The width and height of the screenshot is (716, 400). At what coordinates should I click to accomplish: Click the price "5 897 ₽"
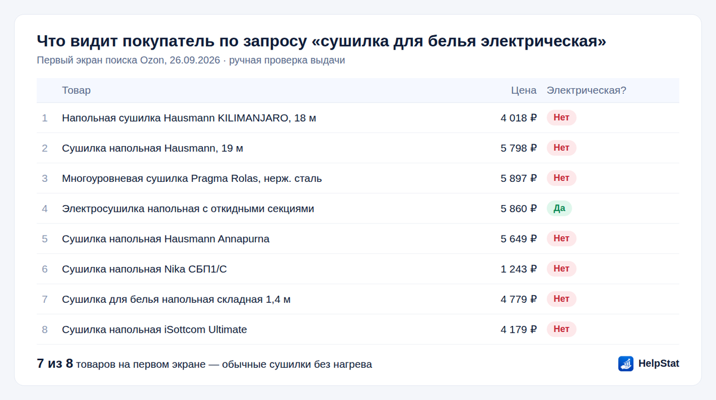[x=519, y=178]
